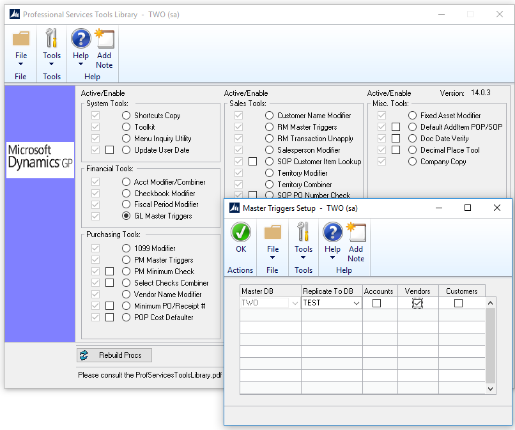Viewport: 515px width, 430px height.
Task: Select the RM Master Triggers radio button
Action: coord(270,127)
